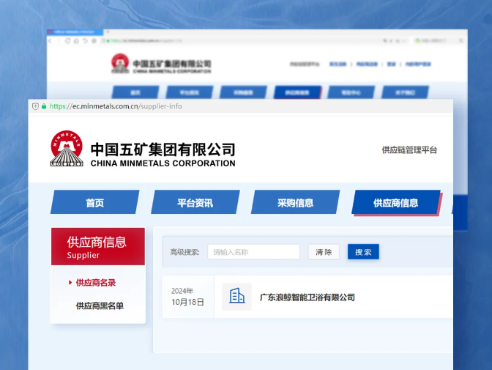492x370 pixels.
Task: Click the building icon beside 广东浪鲸智能卫浴有限公司
Action: (x=237, y=297)
